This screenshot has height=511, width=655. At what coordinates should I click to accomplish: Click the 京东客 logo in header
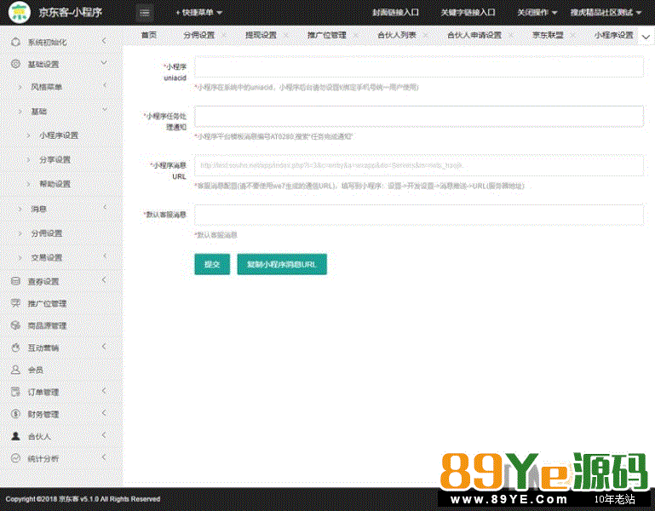tap(18, 13)
